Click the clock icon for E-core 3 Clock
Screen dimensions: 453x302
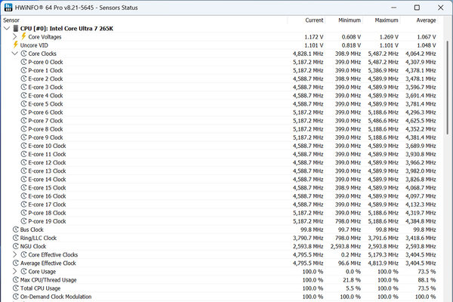(x=23, y=87)
